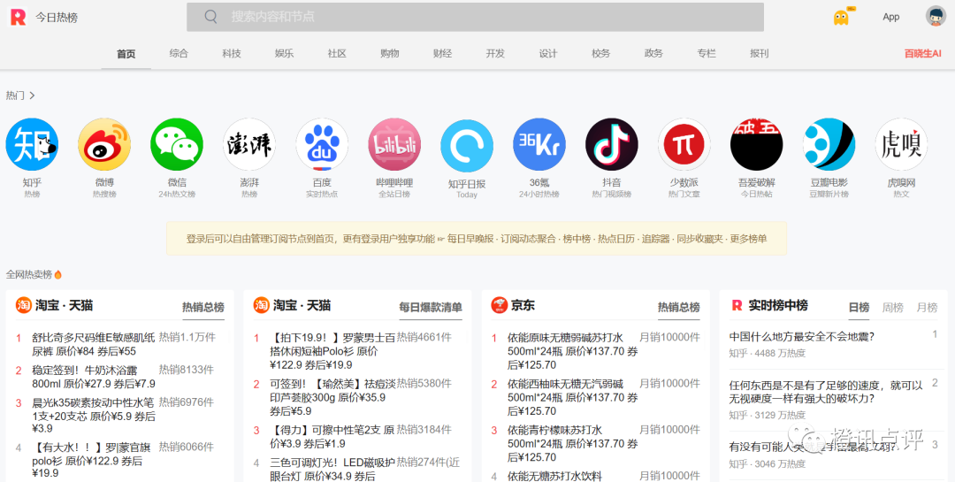Open the 虎嗅网 hot articles icon

click(901, 144)
